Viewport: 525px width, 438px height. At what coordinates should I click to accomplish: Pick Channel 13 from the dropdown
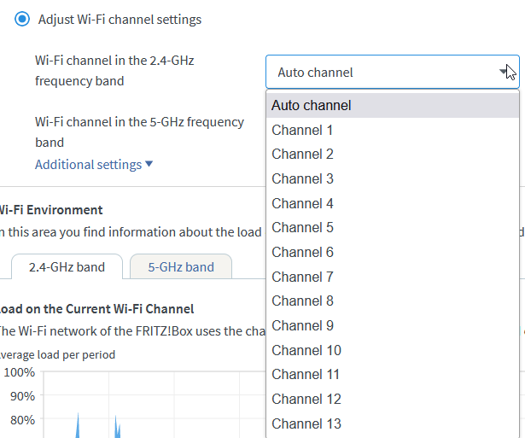[393, 423]
